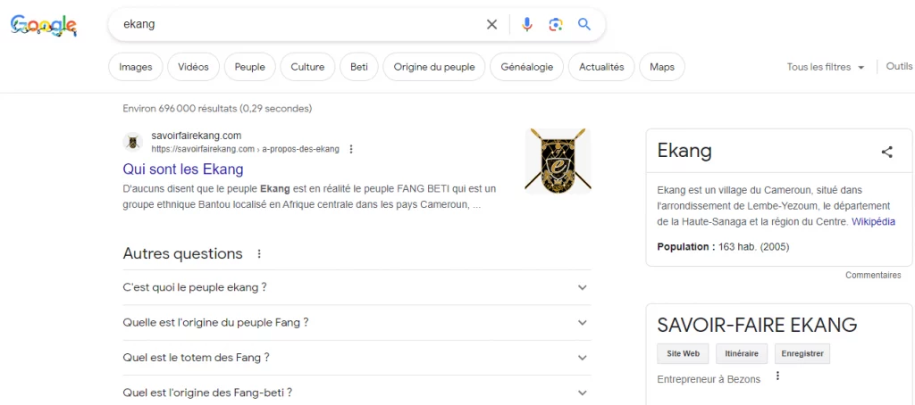The width and height of the screenshot is (915, 405).
Task: Open the three-dot menu beside the savoirfairekang.com URL
Action: (x=350, y=149)
